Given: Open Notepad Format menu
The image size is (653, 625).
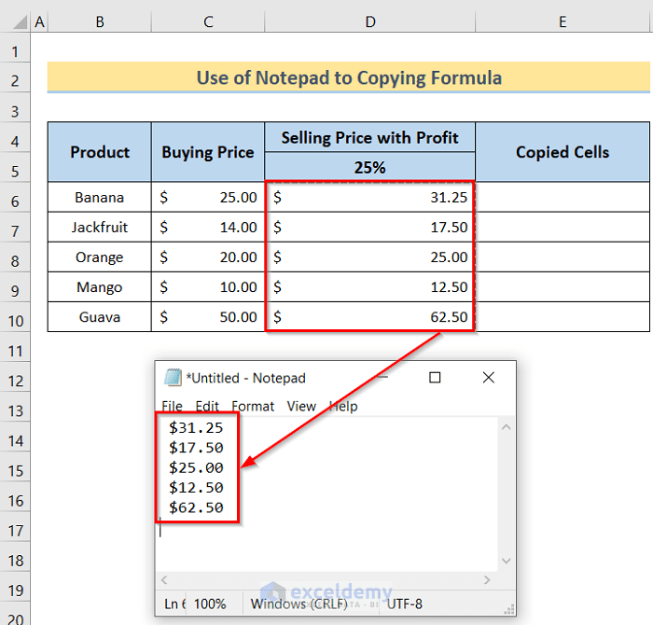Looking at the screenshot, I should (253, 406).
